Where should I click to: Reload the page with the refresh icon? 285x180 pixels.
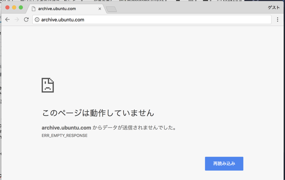(x=26, y=20)
